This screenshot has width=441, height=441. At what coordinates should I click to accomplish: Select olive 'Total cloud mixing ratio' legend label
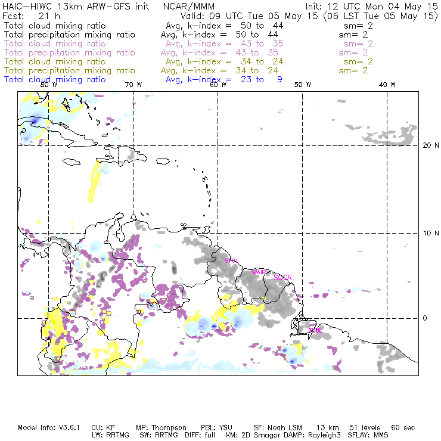click(x=55, y=61)
